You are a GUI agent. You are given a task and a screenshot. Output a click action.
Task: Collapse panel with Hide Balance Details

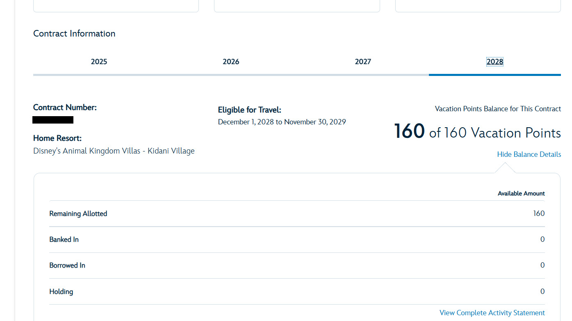tap(529, 154)
